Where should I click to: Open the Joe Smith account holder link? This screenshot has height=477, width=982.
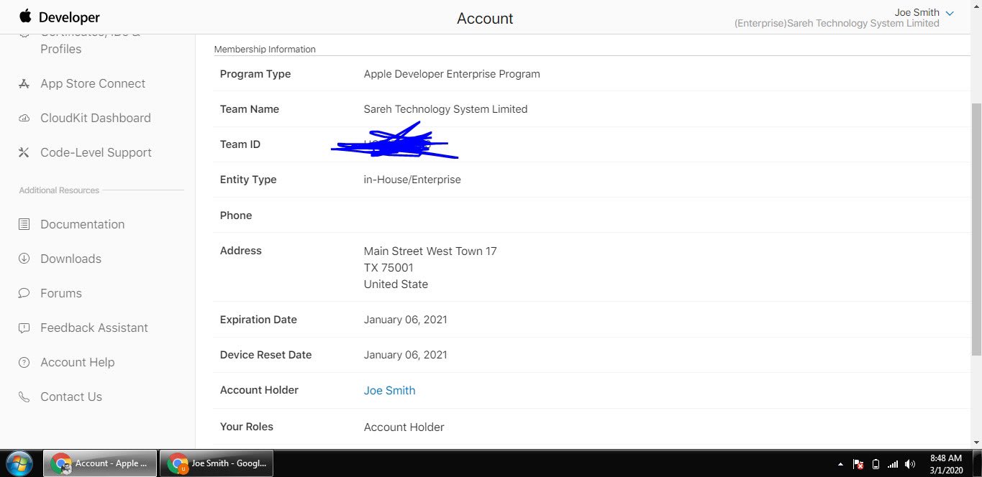[389, 391]
